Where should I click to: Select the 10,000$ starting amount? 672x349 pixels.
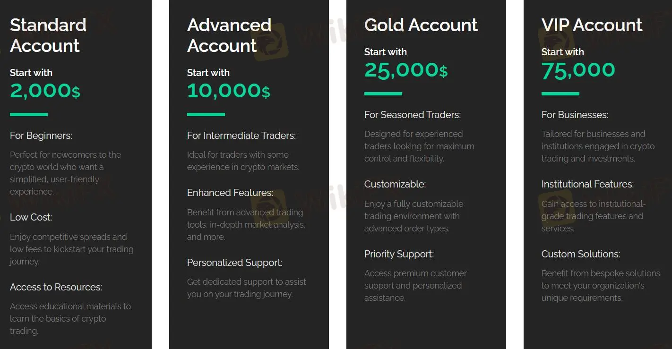click(x=228, y=91)
